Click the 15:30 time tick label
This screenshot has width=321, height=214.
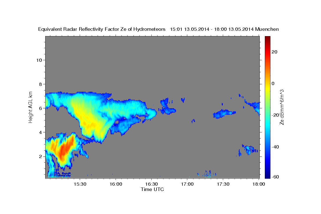[80, 184]
